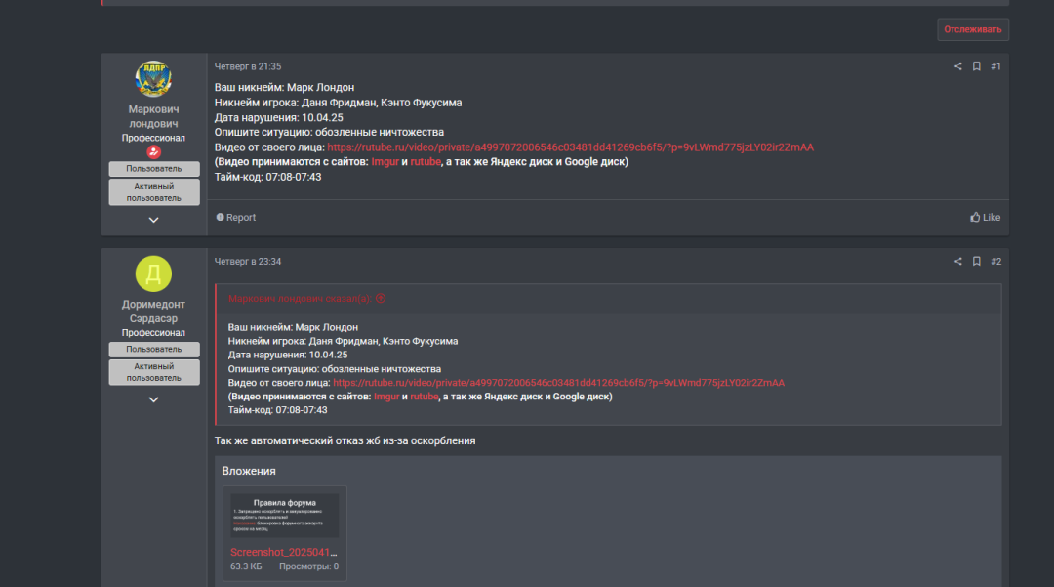Share post #1 via share icon
The image size is (1054, 587).
[958, 66]
